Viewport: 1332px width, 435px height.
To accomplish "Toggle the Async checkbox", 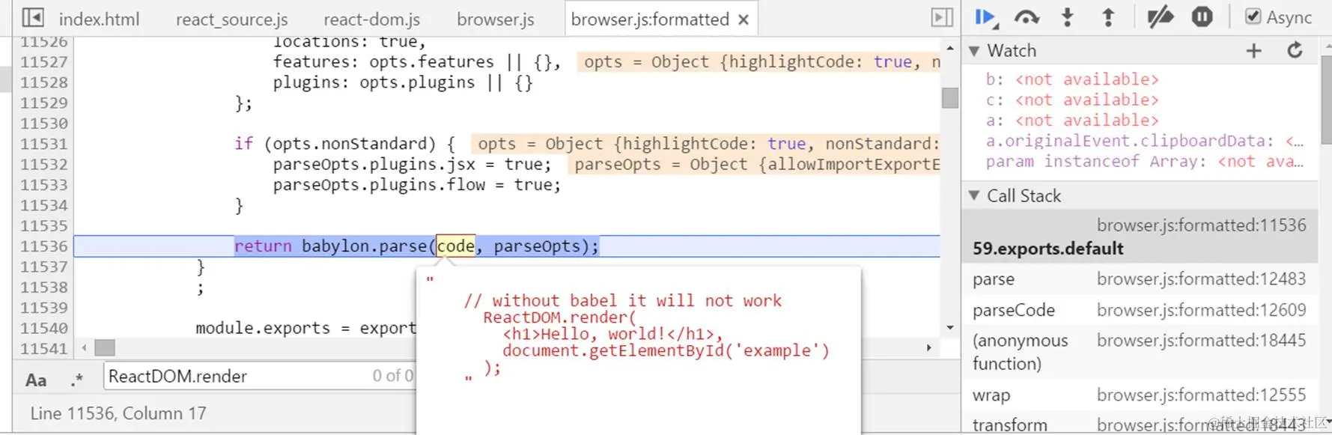I will (1253, 16).
